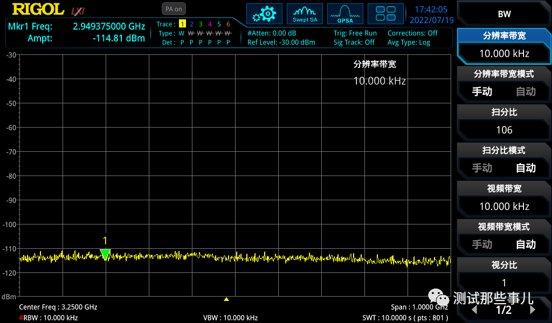Click the yellow span position marker below the grid
552x323 pixels.
(x=226, y=299)
